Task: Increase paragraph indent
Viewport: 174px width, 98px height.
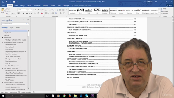Action: [60, 10]
